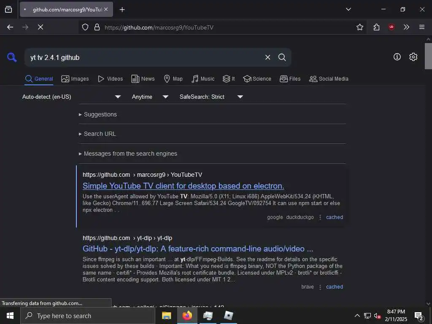432x324 pixels.
Task: Open the taskbar clock and date
Action: tap(396, 316)
